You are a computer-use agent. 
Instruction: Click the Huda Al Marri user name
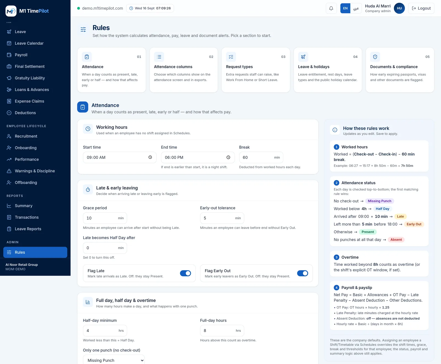pos(378,6)
